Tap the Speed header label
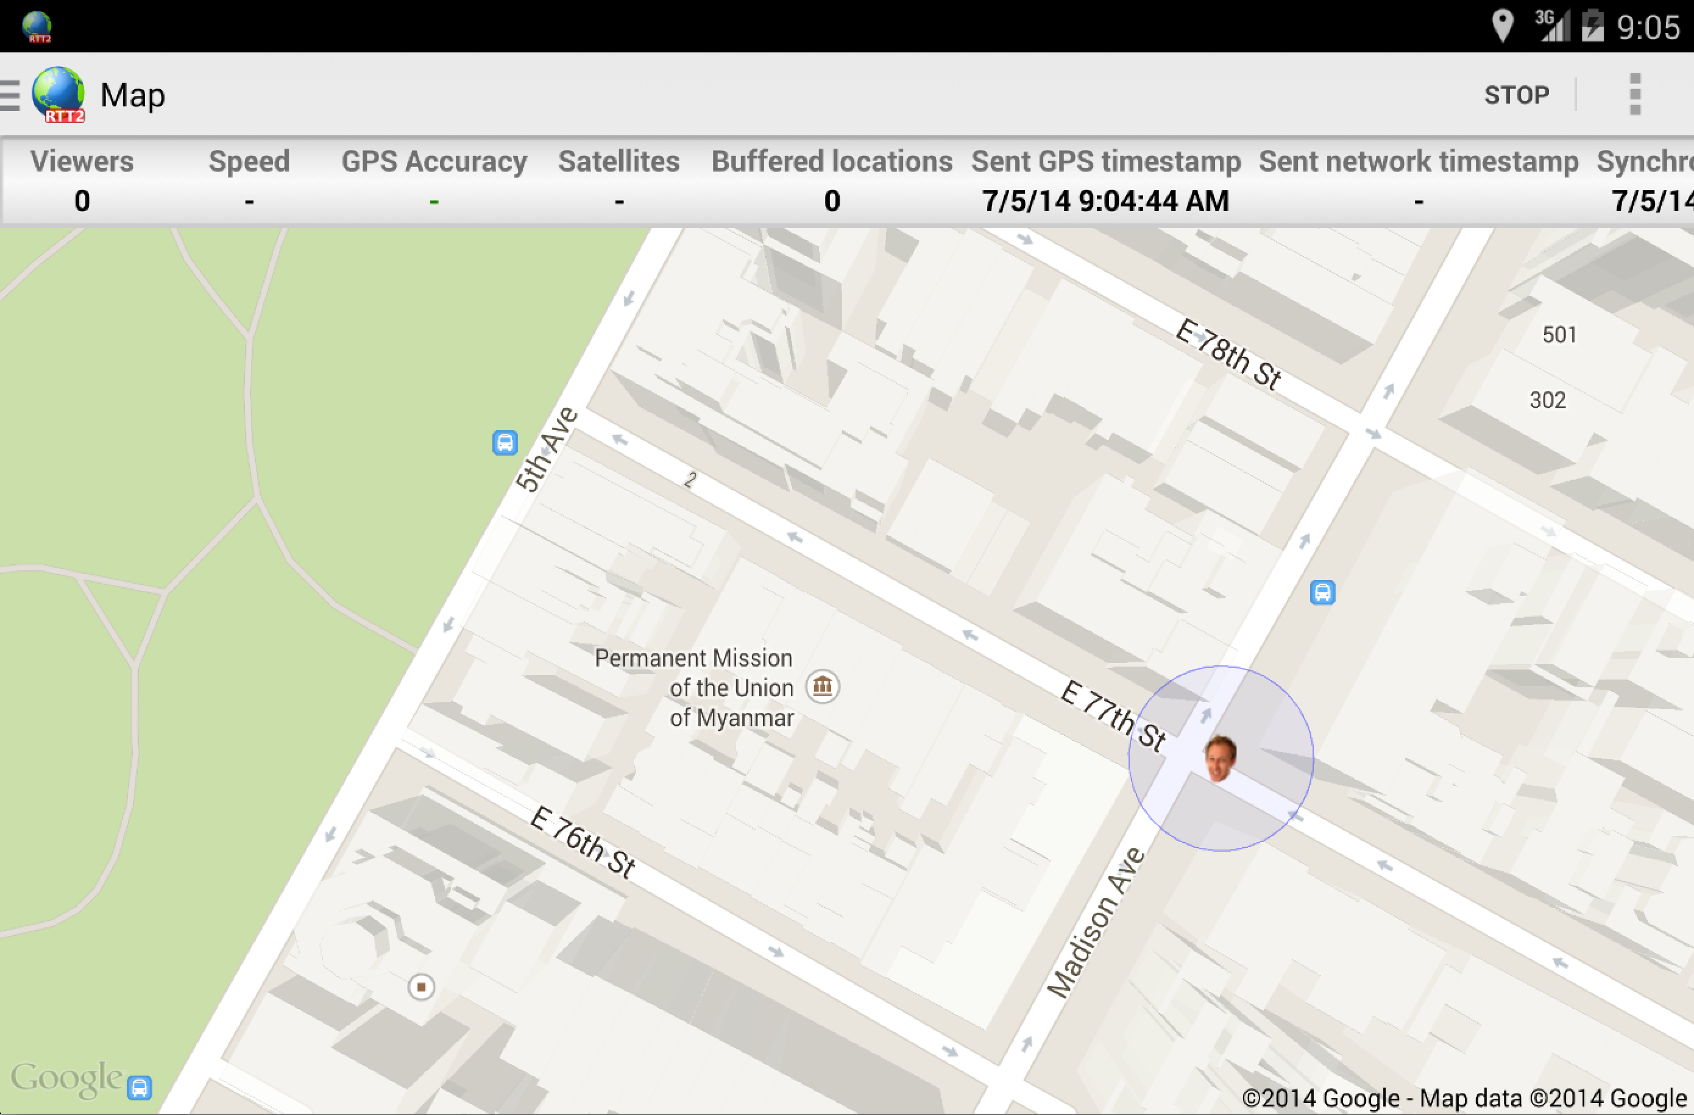This screenshot has width=1694, height=1115. click(249, 161)
